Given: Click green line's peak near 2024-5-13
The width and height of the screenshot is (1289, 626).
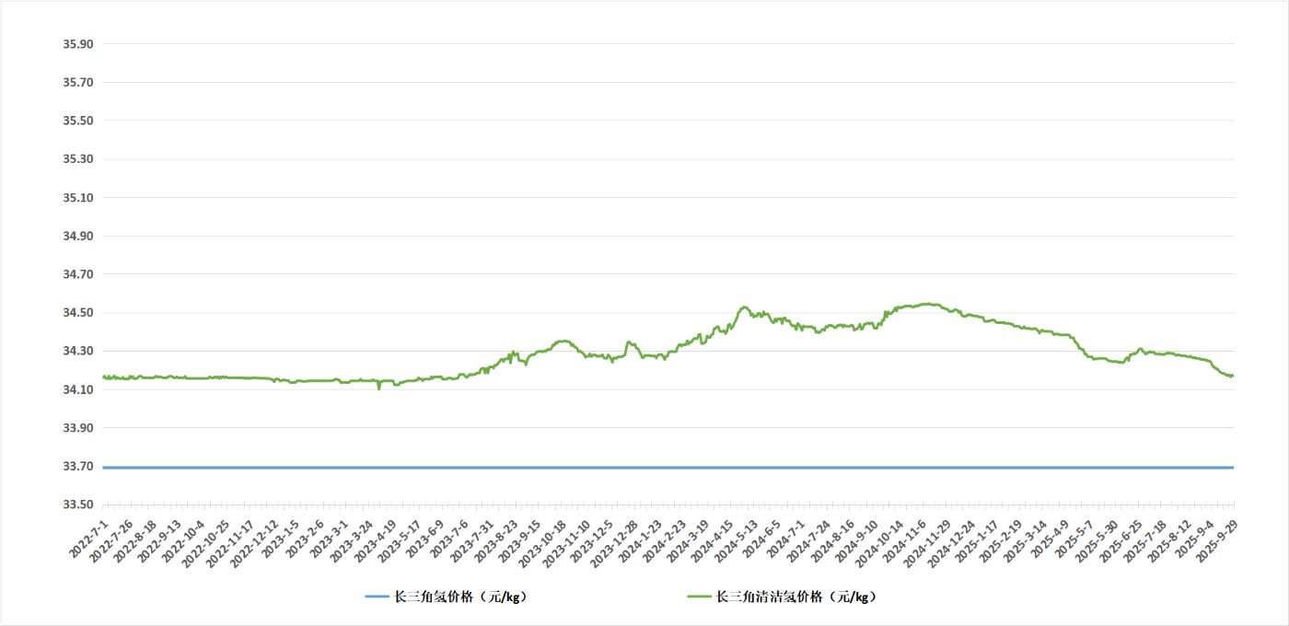Looking at the screenshot, I should (744, 307).
